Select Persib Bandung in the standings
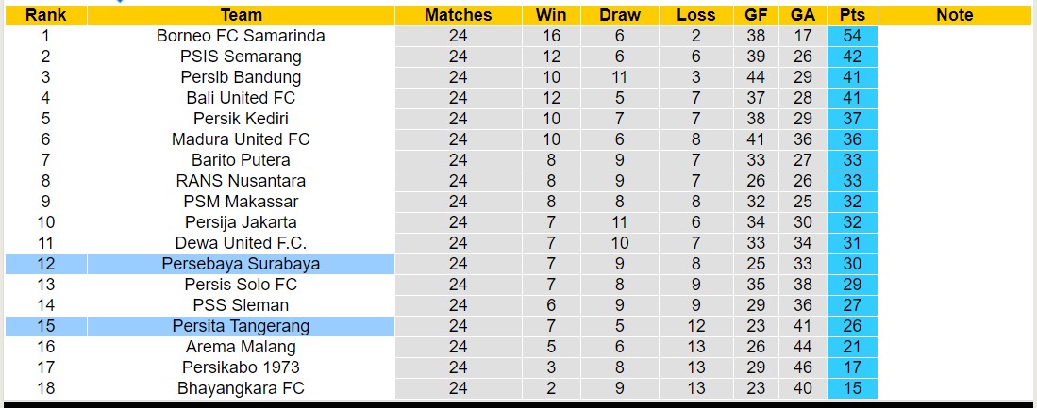1037x408 pixels. [x=241, y=77]
